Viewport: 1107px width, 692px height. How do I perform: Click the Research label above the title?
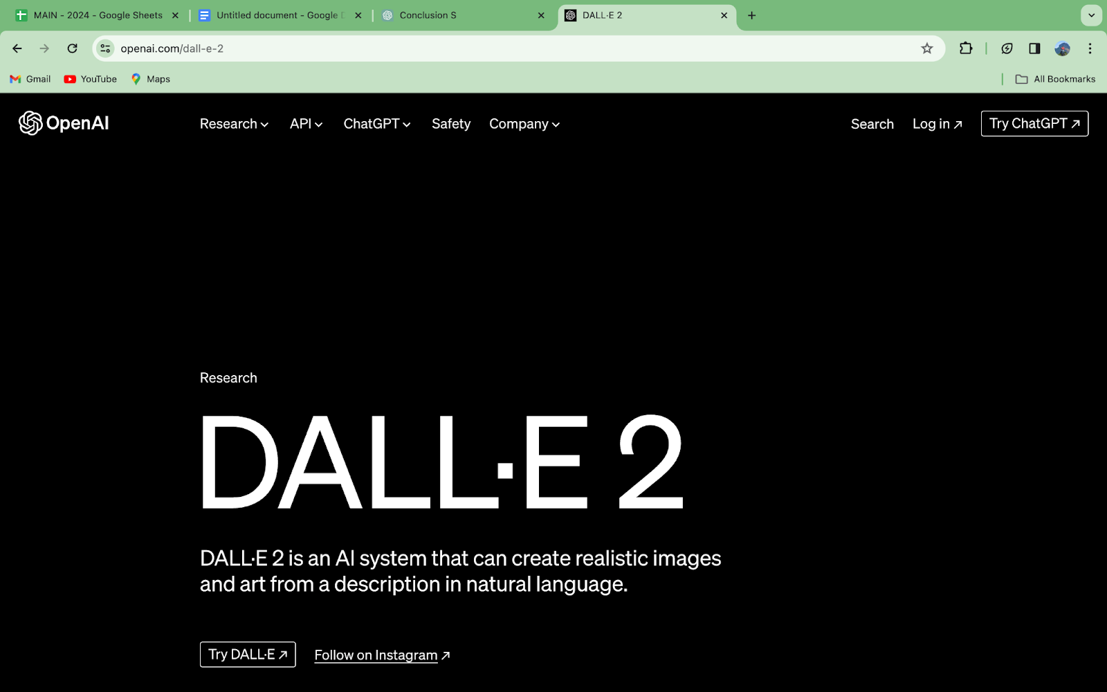[x=228, y=378]
